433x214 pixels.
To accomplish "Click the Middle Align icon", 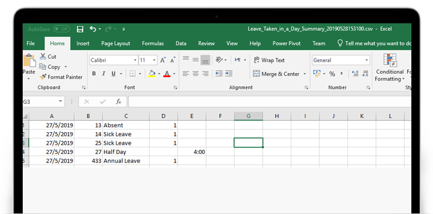I will click(195, 60).
